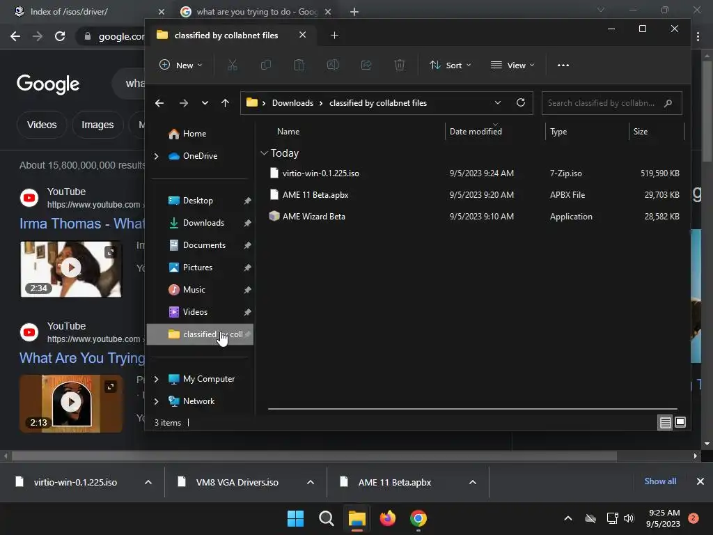The width and height of the screenshot is (713, 535).
Task: Open taskbar Search
Action: coord(326,518)
